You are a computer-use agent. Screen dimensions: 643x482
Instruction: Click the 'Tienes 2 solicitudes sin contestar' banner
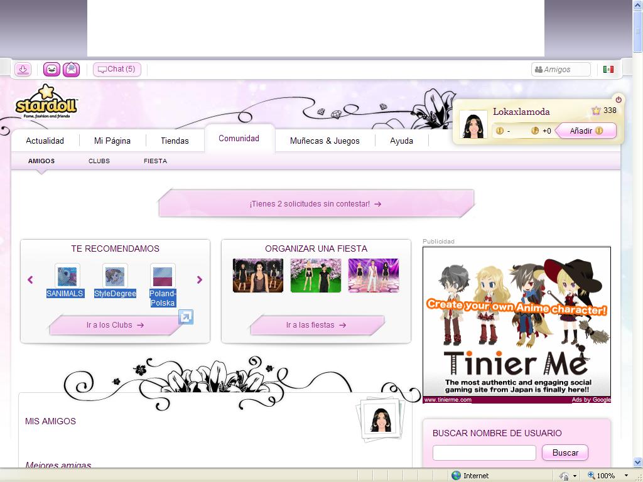coord(316,204)
